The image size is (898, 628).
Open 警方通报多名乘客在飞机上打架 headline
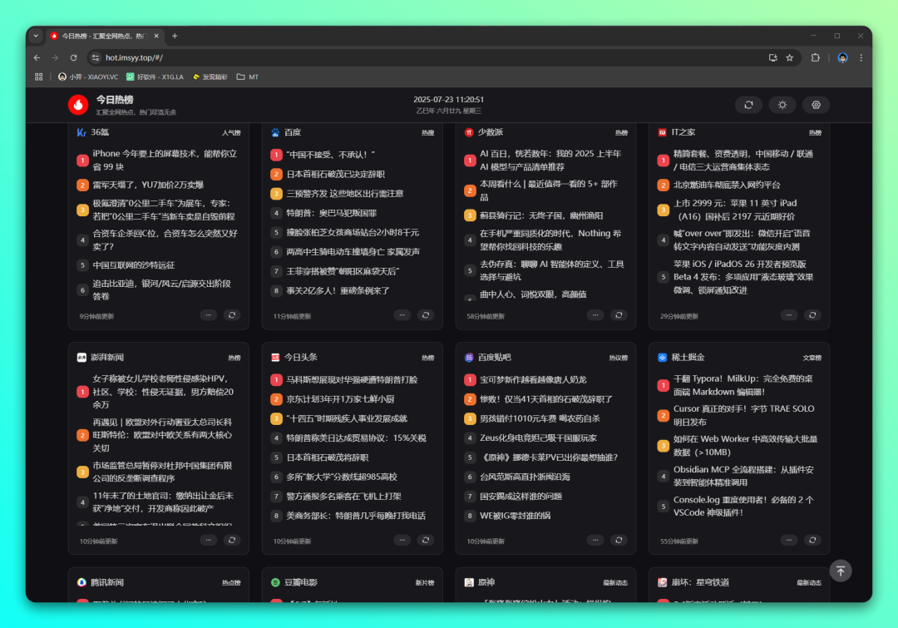point(343,497)
